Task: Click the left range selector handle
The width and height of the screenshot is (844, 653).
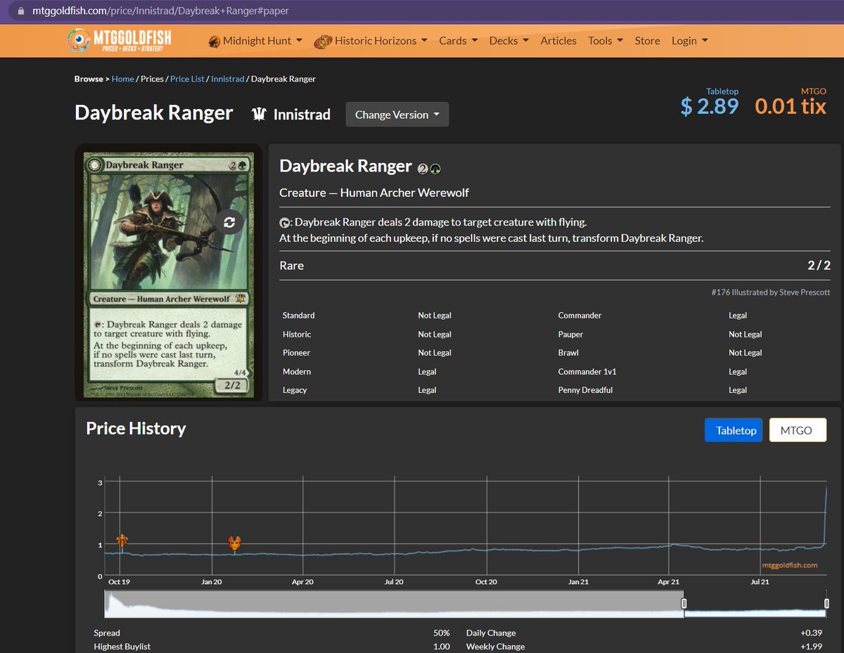Action: pyautogui.click(x=683, y=604)
